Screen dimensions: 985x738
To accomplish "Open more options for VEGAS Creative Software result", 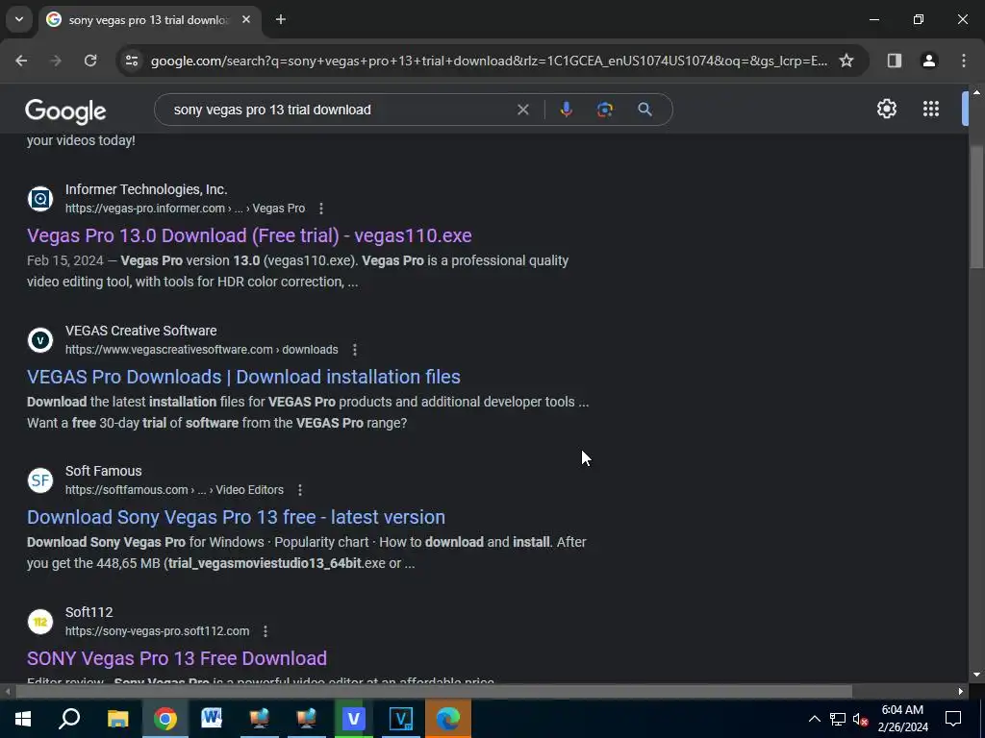I will (354, 350).
